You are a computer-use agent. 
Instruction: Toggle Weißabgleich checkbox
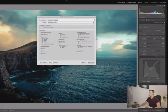pyautogui.click(x=41, y=35)
